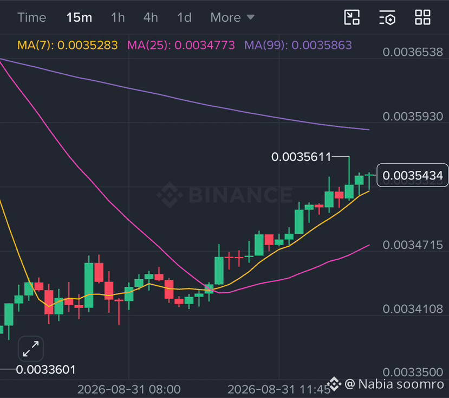449x398 pixels.
Task: Select the Time chart view tab
Action: pos(32,17)
